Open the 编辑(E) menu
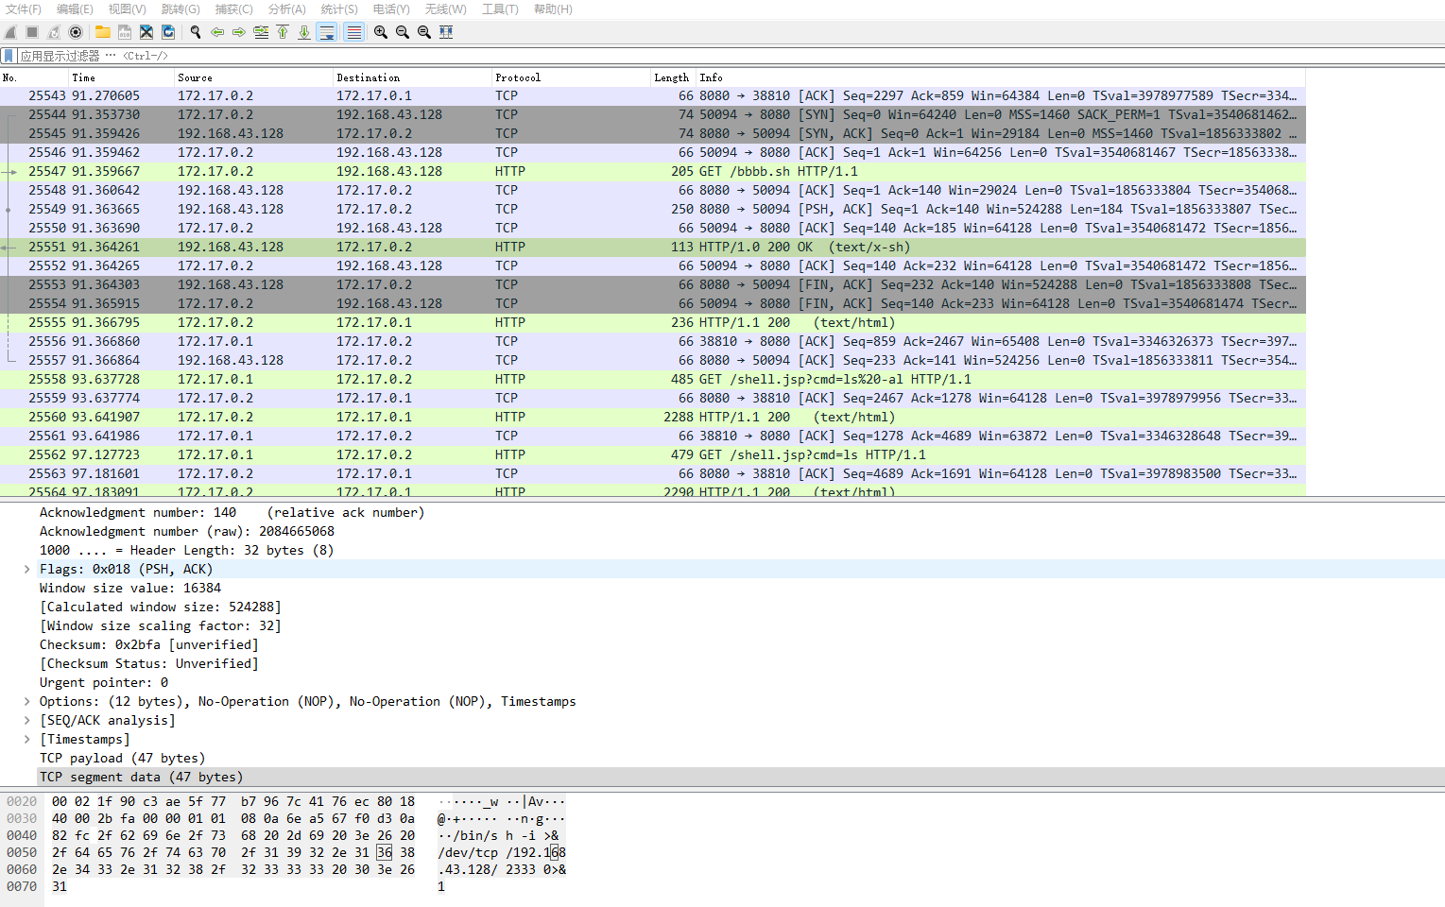The height and width of the screenshot is (907, 1445). [75, 9]
